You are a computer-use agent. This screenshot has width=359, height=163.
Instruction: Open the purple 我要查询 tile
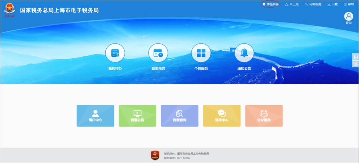point(179,116)
